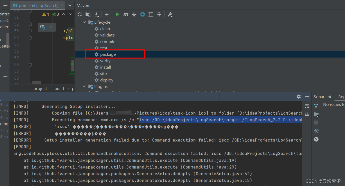The width and height of the screenshot is (345, 186).
Task: Show dependencies diagram icon in Maven toolbar
Action: [x=151, y=14]
